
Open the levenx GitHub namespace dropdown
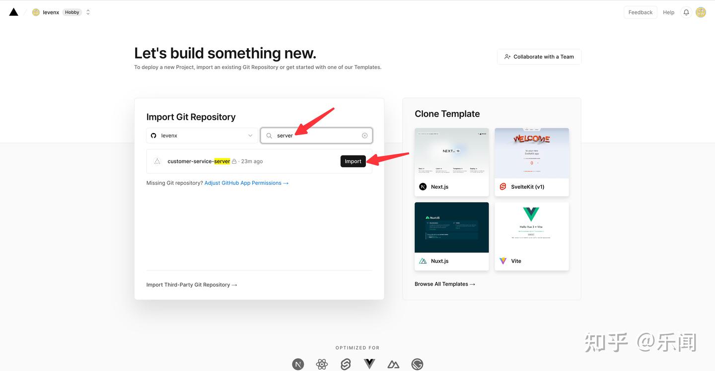point(202,136)
